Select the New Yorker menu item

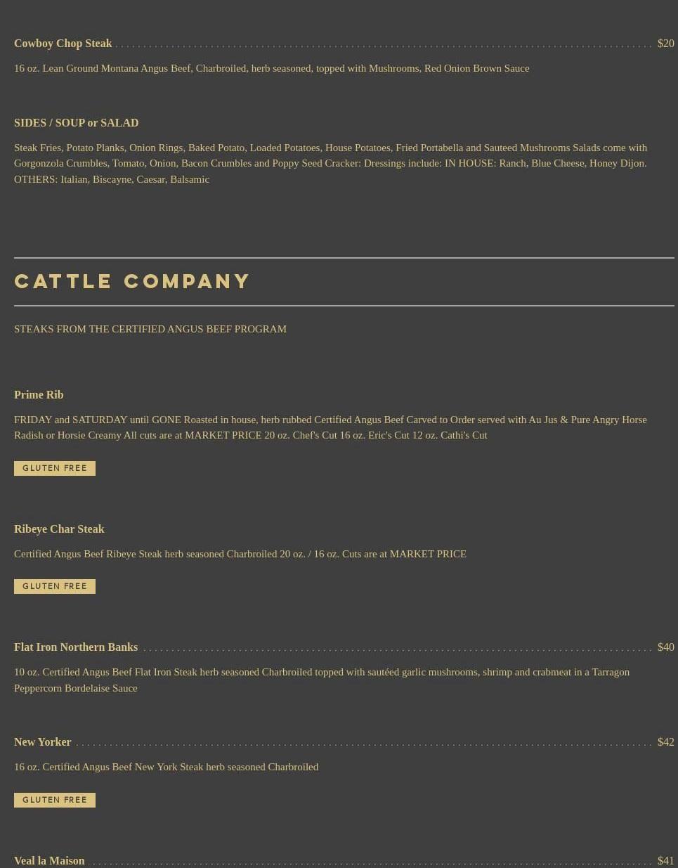point(43,742)
